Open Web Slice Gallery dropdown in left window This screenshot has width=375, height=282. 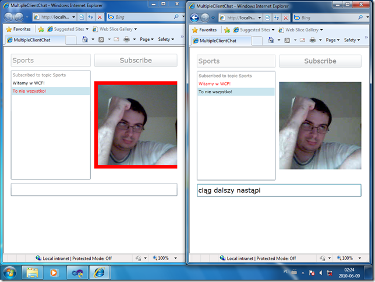coord(115,29)
